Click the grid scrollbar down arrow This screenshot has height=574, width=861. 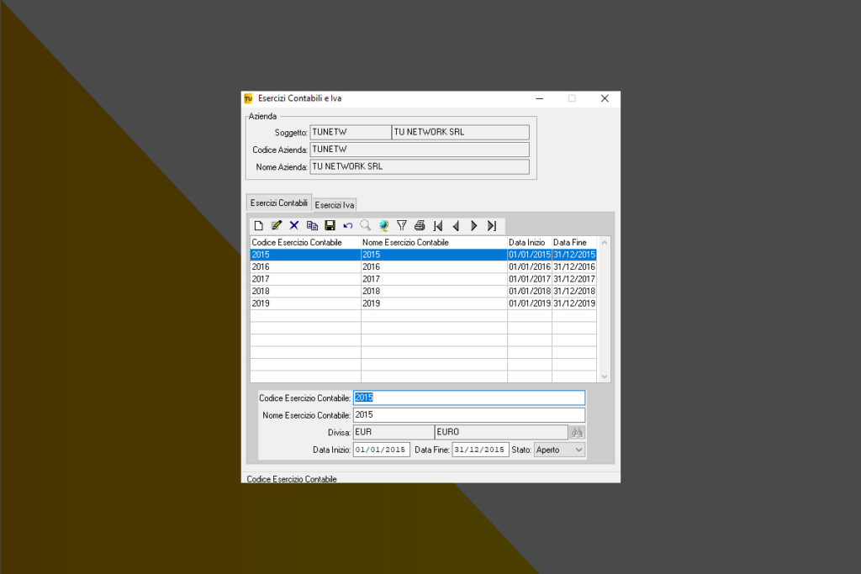tap(604, 377)
